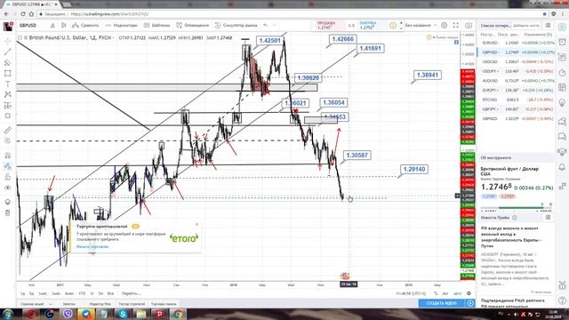Select USDCAD row in watchlist
This screenshot has width=569, height=320.
(517, 61)
